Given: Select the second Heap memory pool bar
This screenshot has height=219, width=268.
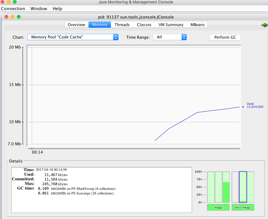Looking at the screenshot, I should (x=218, y=186).
